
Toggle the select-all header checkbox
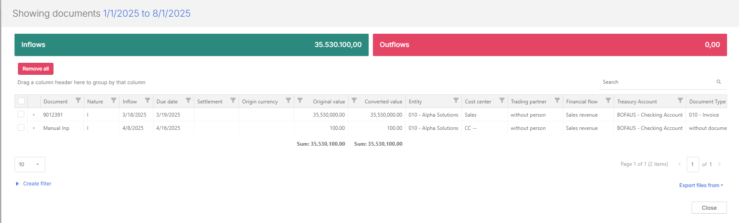click(21, 101)
